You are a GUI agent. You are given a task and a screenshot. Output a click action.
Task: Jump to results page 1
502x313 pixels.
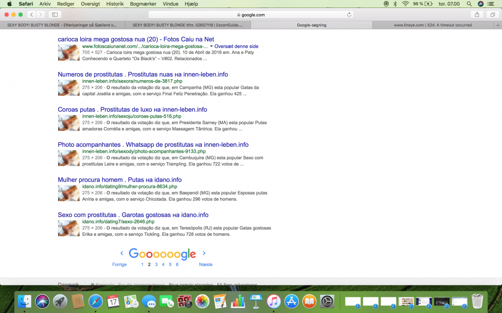tap(142, 264)
